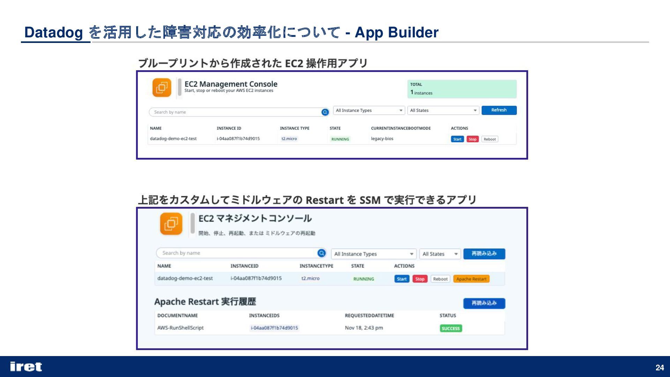
Task: Click INSTANCEID column header in lower table
Action: pos(244,266)
